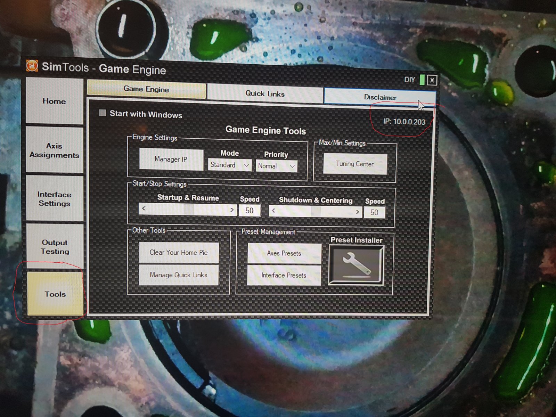556x417 pixels.
Task: Click the DIY label in the title bar
Action: click(x=410, y=80)
